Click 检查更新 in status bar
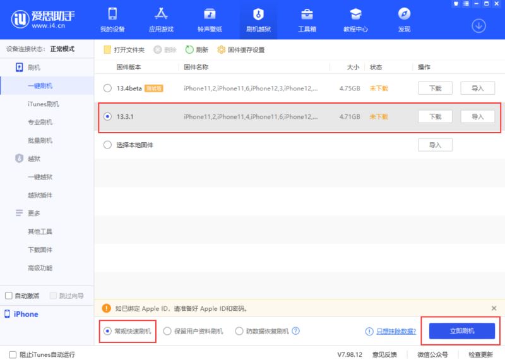The image size is (505, 362). (x=480, y=354)
